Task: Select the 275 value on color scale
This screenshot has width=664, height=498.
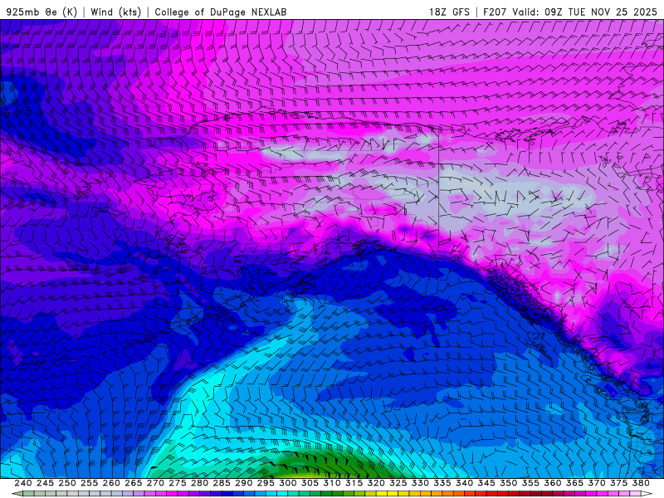Action: point(178,483)
